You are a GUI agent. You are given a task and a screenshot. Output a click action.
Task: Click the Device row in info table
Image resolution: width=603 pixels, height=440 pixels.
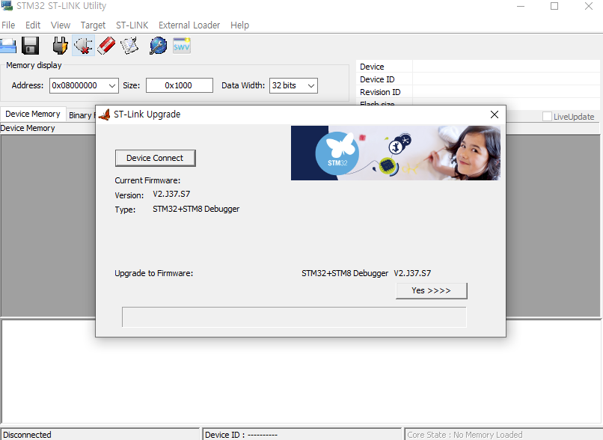point(478,67)
